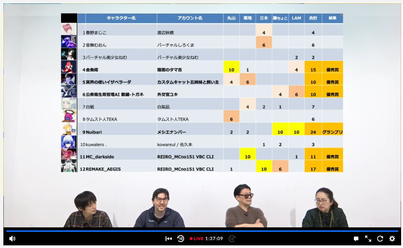
Task: Click the red LIVE indicator
Action: click(x=196, y=239)
